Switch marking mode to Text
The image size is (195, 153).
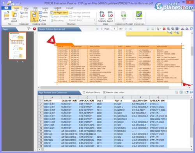point(43,20)
